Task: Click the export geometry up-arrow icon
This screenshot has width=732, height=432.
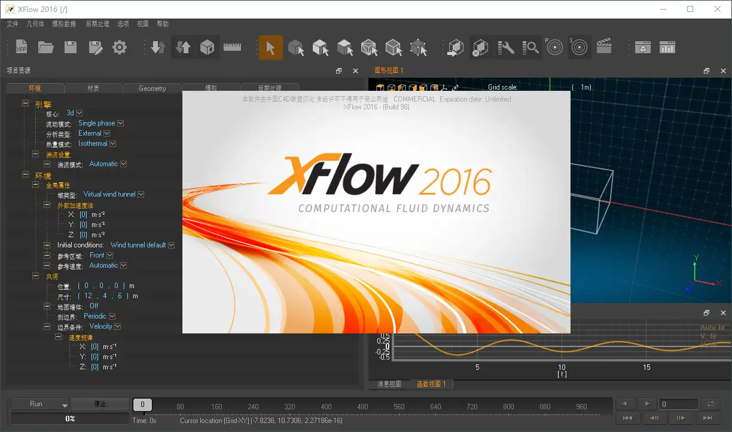Action: coord(183,47)
